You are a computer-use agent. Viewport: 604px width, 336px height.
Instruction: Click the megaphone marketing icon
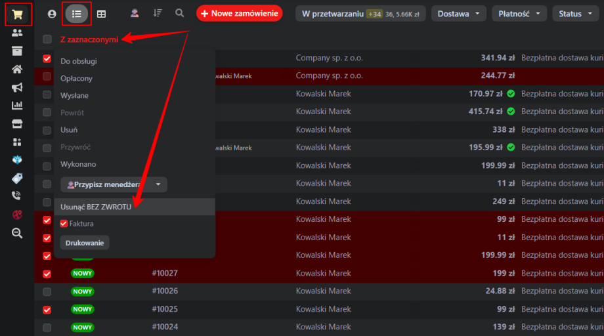coord(17,87)
